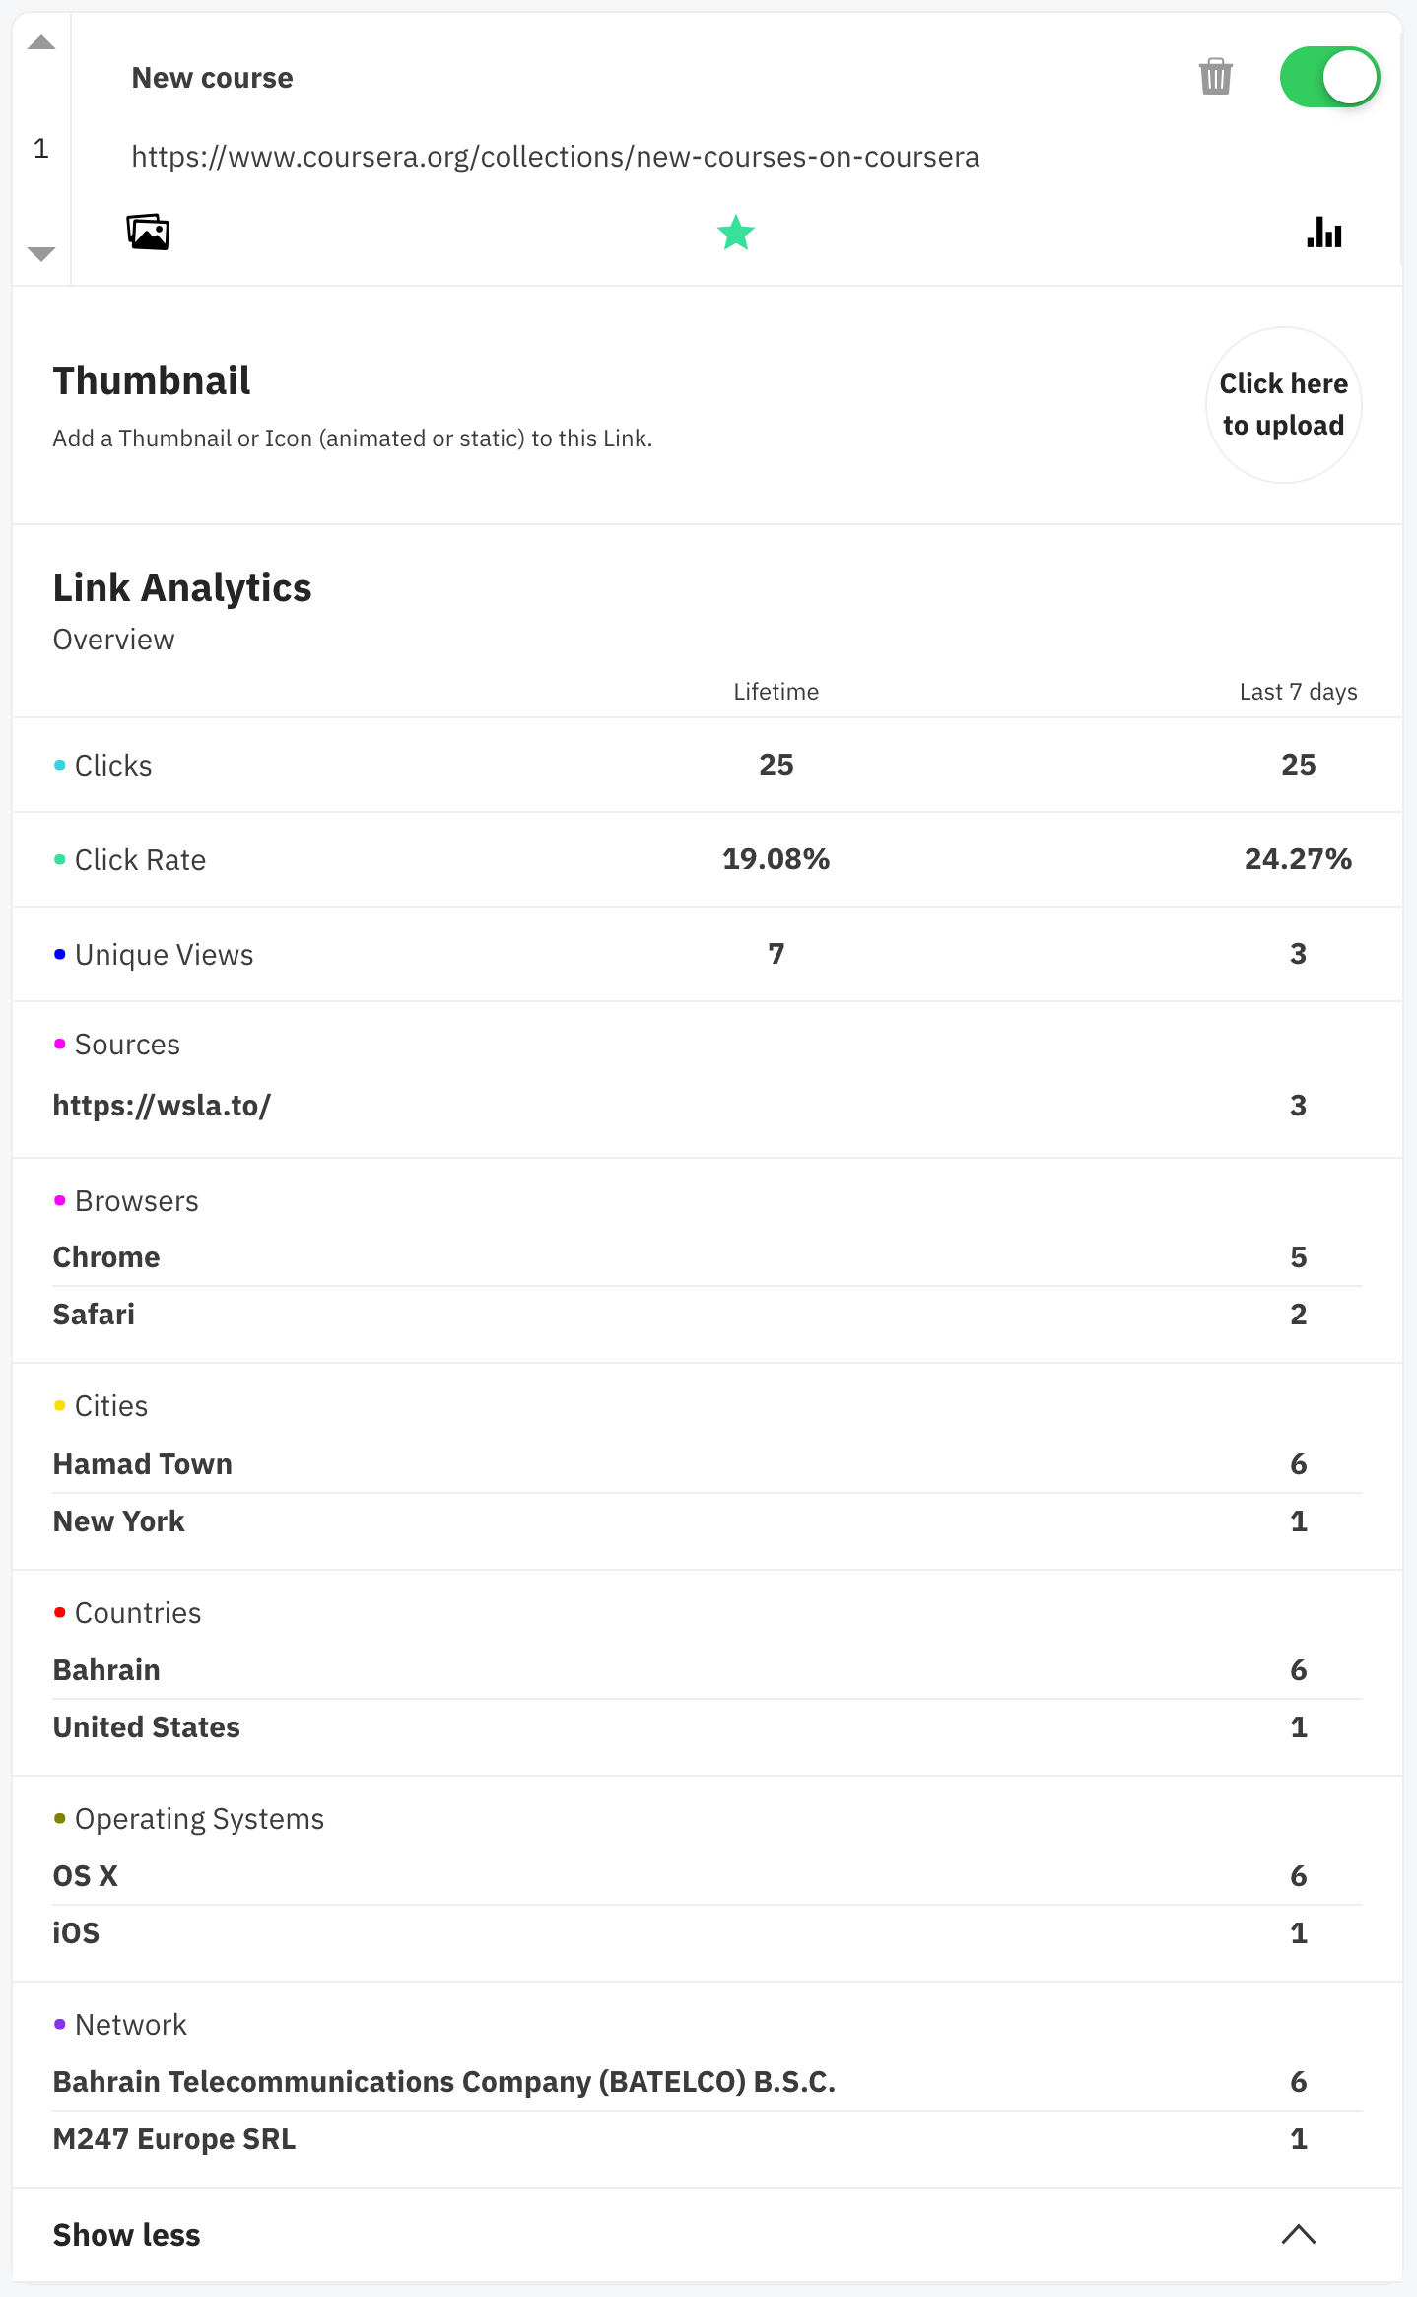The width and height of the screenshot is (1417, 2297).
Task: Select the Lifetime column header
Action: coord(776,692)
